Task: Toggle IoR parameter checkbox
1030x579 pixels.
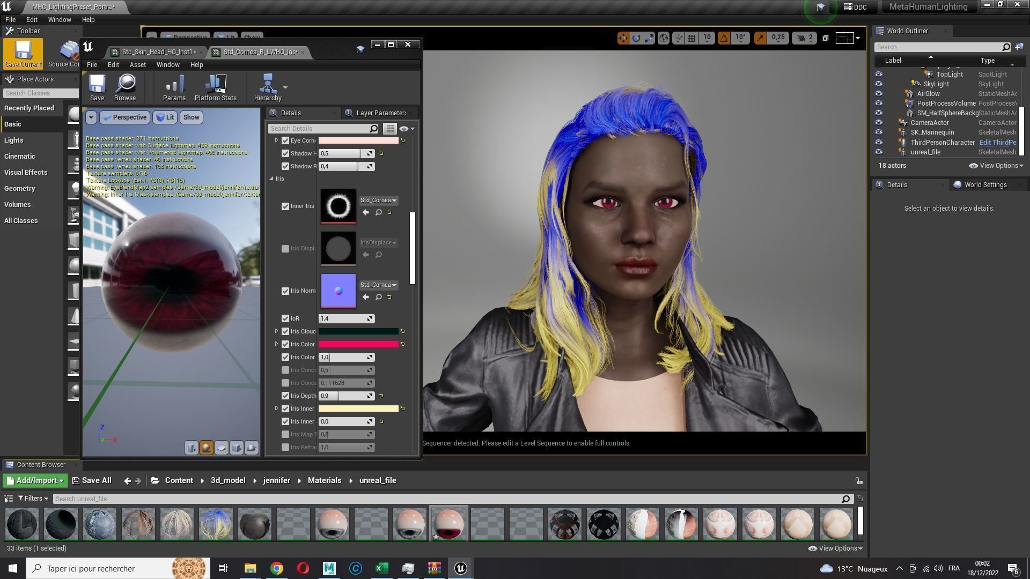Action: (285, 319)
